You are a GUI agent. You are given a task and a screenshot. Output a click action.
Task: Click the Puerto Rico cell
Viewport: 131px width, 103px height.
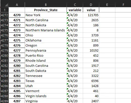(46, 55)
